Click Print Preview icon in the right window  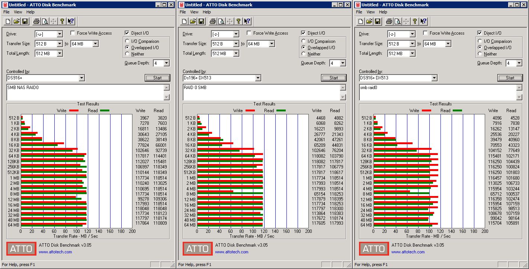[x=397, y=21]
